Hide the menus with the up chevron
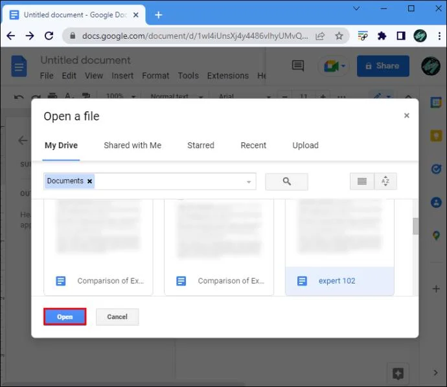The width and height of the screenshot is (447, 387). click(x=408, y=97)
